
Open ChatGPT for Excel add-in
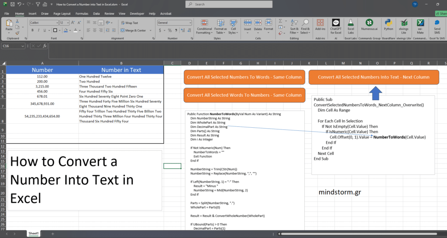(x=336, y=27)
